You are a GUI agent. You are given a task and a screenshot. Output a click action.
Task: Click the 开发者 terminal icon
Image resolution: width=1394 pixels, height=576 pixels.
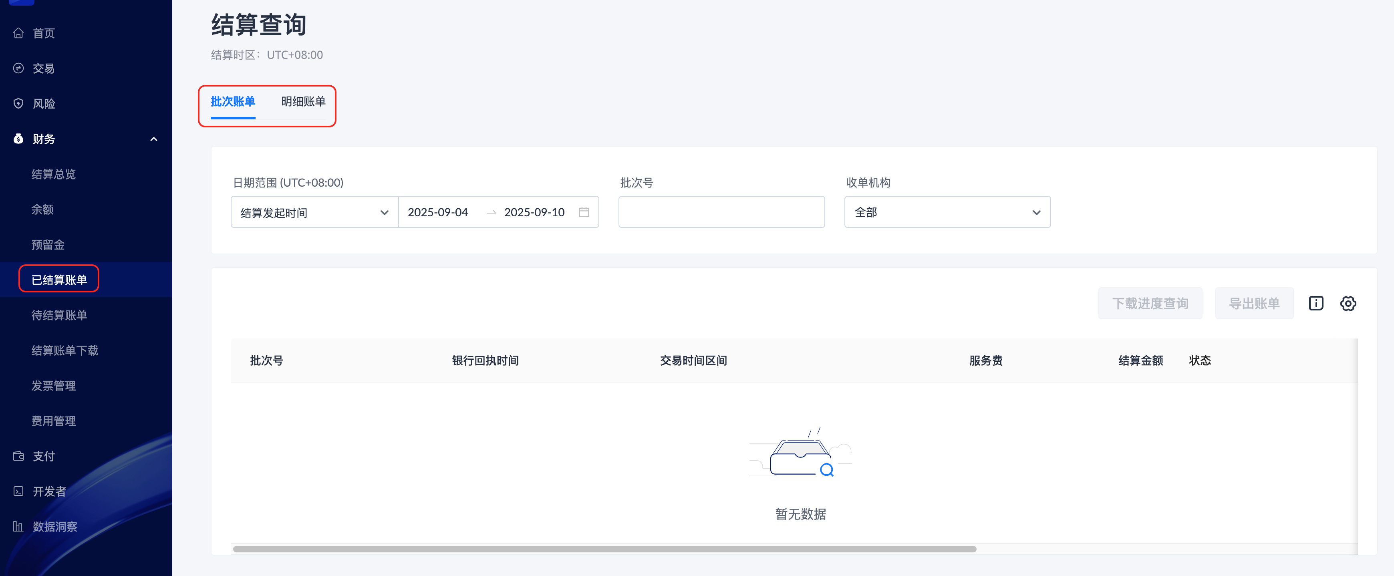18,491
